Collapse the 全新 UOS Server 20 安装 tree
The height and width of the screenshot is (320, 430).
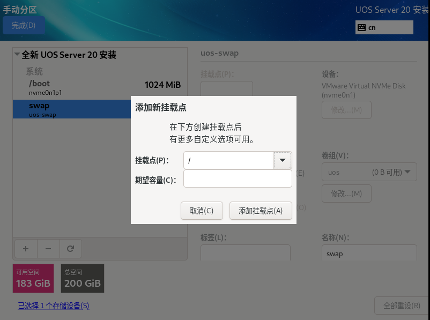click(x=17, y=54)
